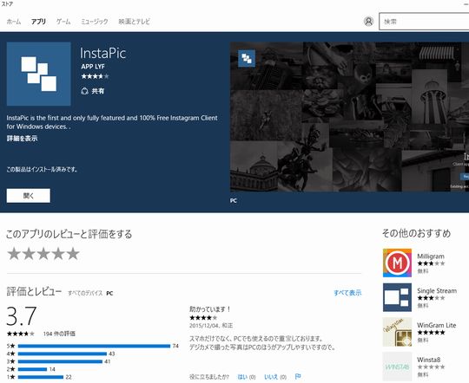
Task: Click the 3-star rating bar
Action: (60, 361)
